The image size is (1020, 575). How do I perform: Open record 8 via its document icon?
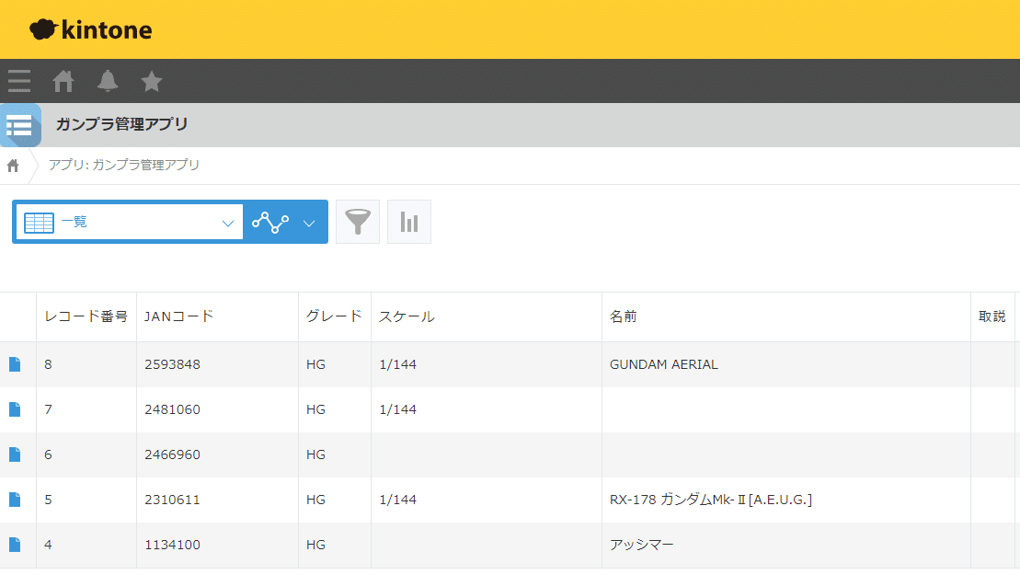click(x=15, y=362)
